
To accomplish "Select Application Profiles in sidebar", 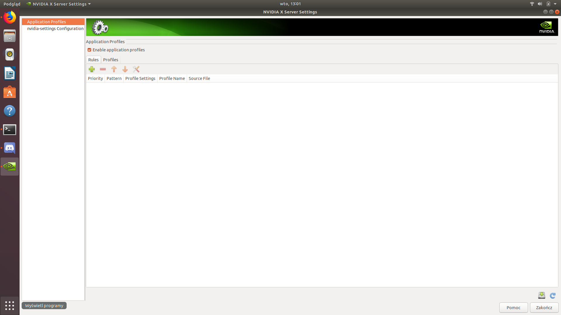I will click(x=46, y=22).
